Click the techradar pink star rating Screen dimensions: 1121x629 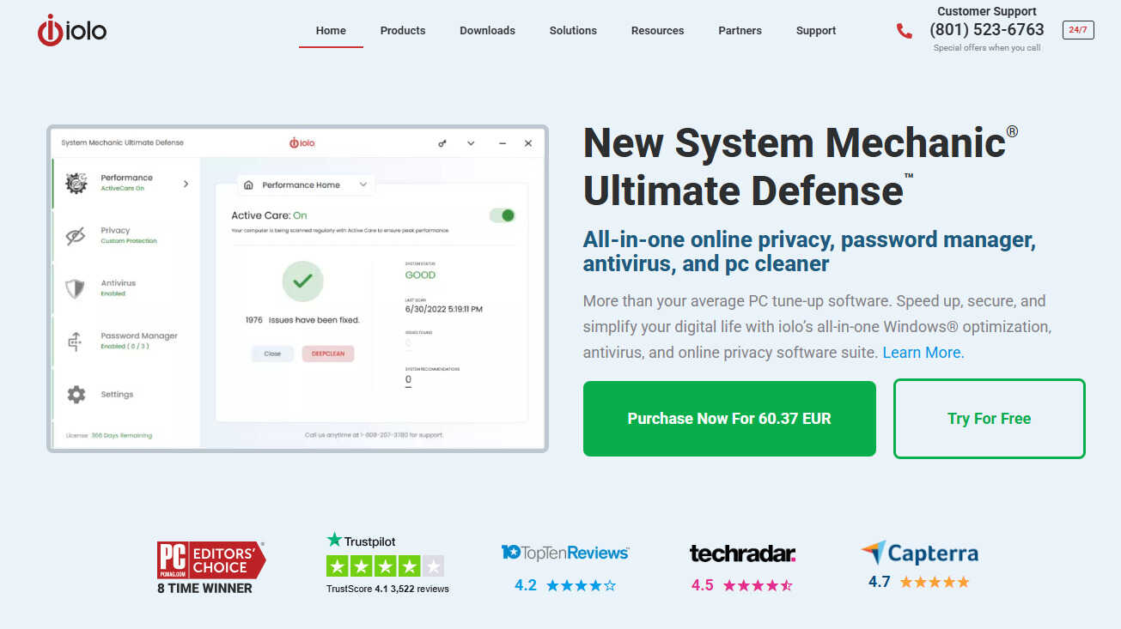tap(758, 585)
